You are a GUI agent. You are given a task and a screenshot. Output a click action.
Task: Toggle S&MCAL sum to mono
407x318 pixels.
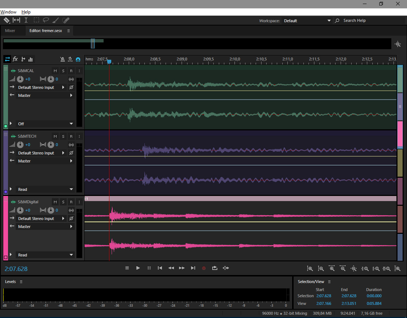[x=71, y=79]
